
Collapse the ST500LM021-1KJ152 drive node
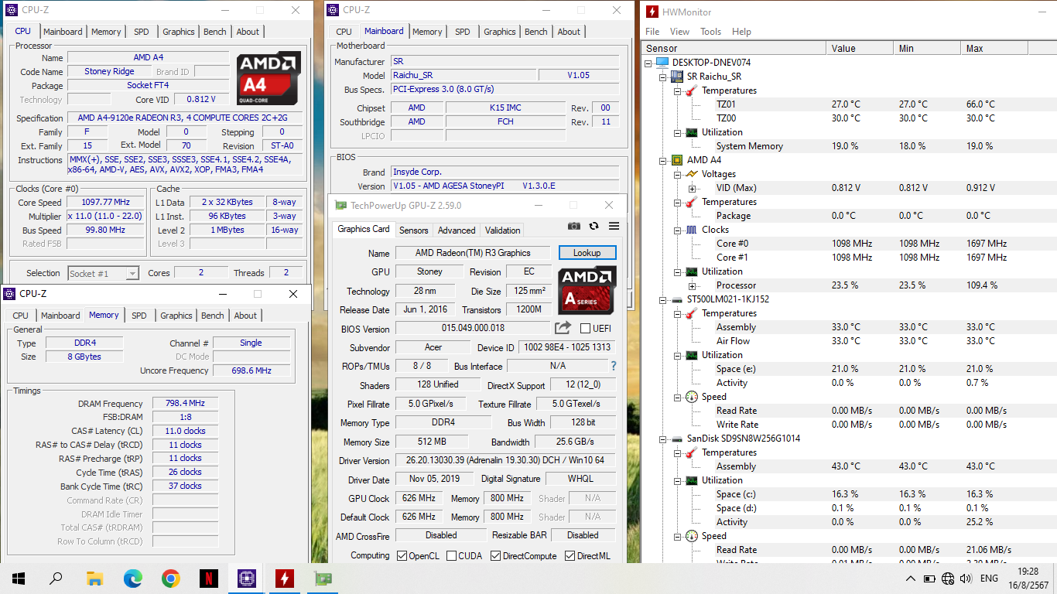click(662, 299)
